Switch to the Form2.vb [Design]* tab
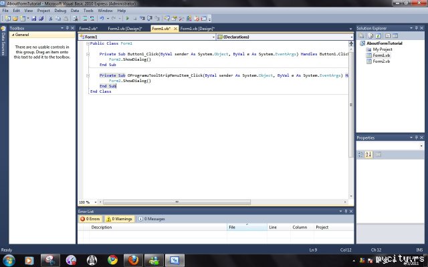Screen dimensions: 428x267 click(x=125, y=29)
